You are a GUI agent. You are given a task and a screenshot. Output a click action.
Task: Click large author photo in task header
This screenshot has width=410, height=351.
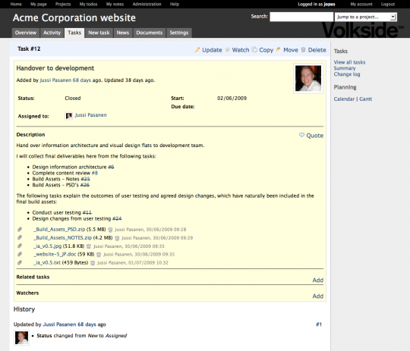point(308,78)
